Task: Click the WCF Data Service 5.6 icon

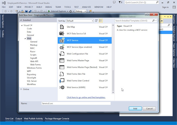Action: coord(62,34)
